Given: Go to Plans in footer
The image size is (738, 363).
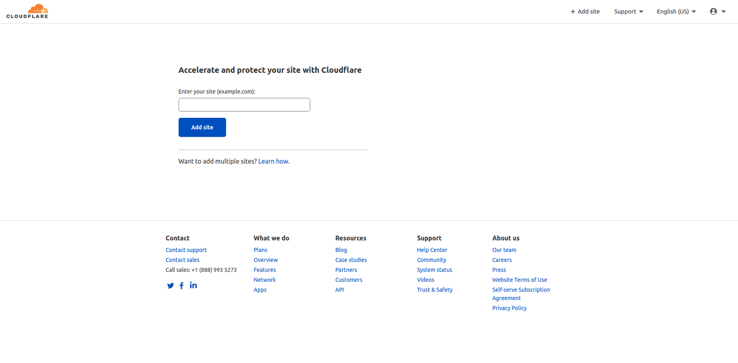Looking at the screenshot, I should pyautogui.click(x=260, y=250).
